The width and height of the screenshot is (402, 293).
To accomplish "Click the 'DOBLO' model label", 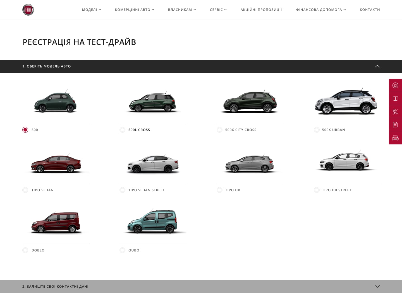I will click(38, 250).
